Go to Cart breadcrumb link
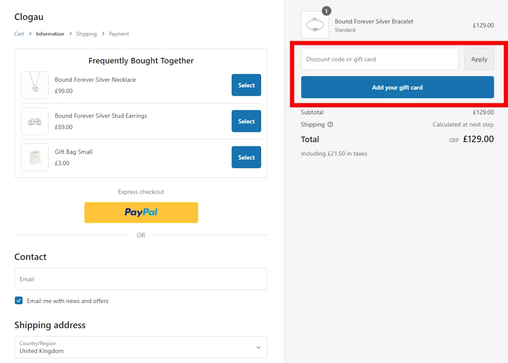This screenshot has width=508, height=363. (x=19, y=34)
